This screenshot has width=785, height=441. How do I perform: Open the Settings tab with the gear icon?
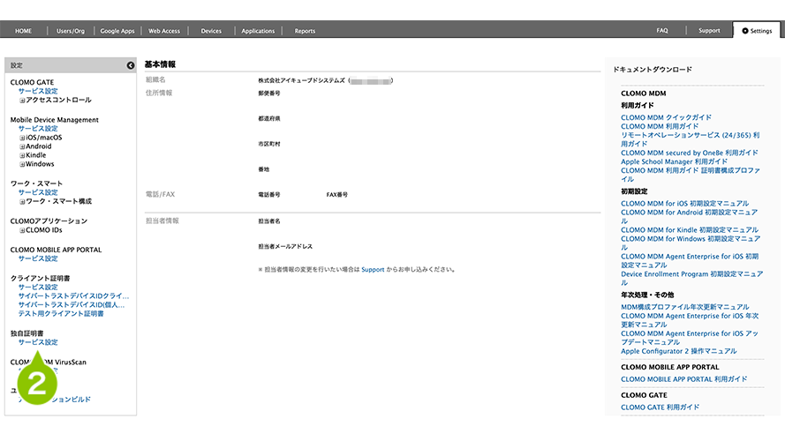757,31
